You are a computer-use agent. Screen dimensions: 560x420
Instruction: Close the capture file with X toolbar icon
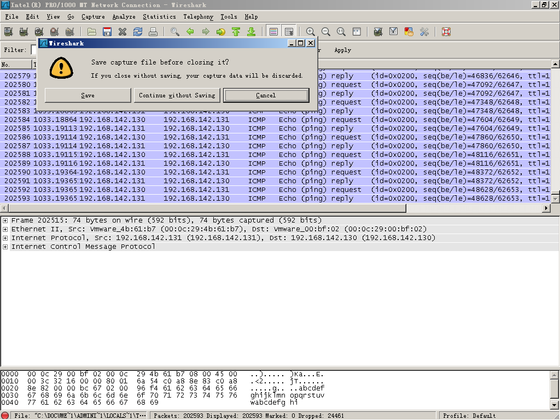click(x=122, y=32)
